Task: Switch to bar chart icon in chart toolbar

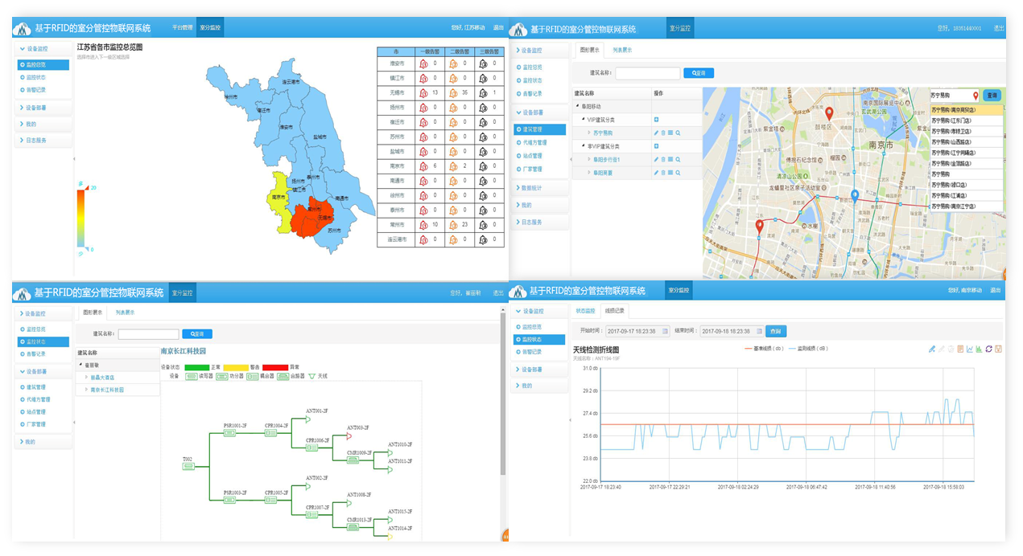Action: (x=979, y=349)
